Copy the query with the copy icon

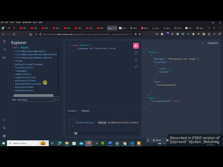tap(136, 66)
